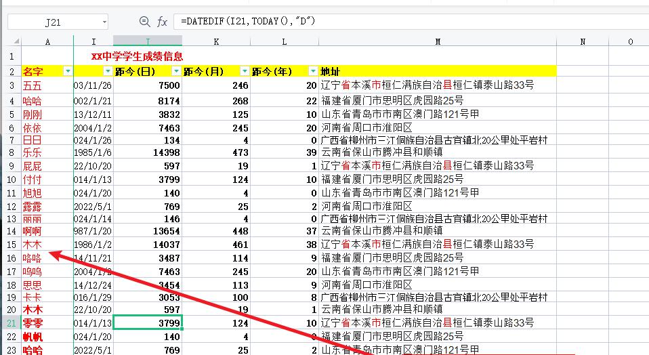The image size is (649, 355).
Task: Click the title cell xx中学学生成绩信息
Action: 137,56
